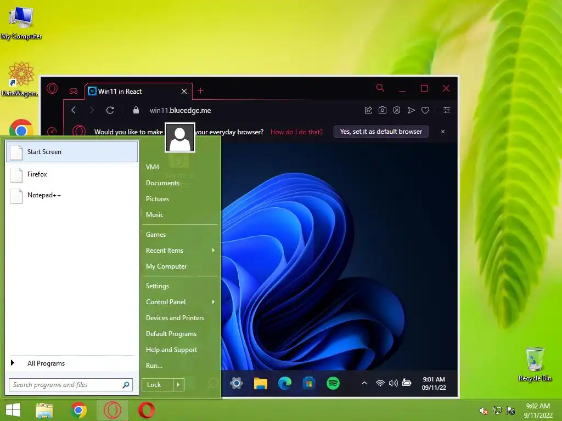Image resolution: width=562 pixels, height=421 pixels.
Task: Open the tab search magnifier icon
Action: point(380,88)
